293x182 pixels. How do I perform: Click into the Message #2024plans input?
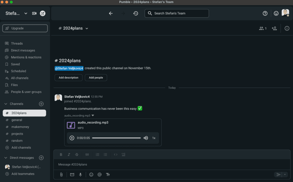click(172, 164)
